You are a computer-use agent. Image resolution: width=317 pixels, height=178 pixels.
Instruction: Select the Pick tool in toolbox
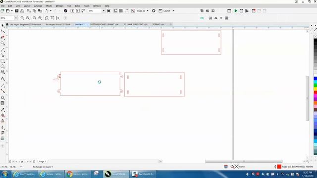2,26
